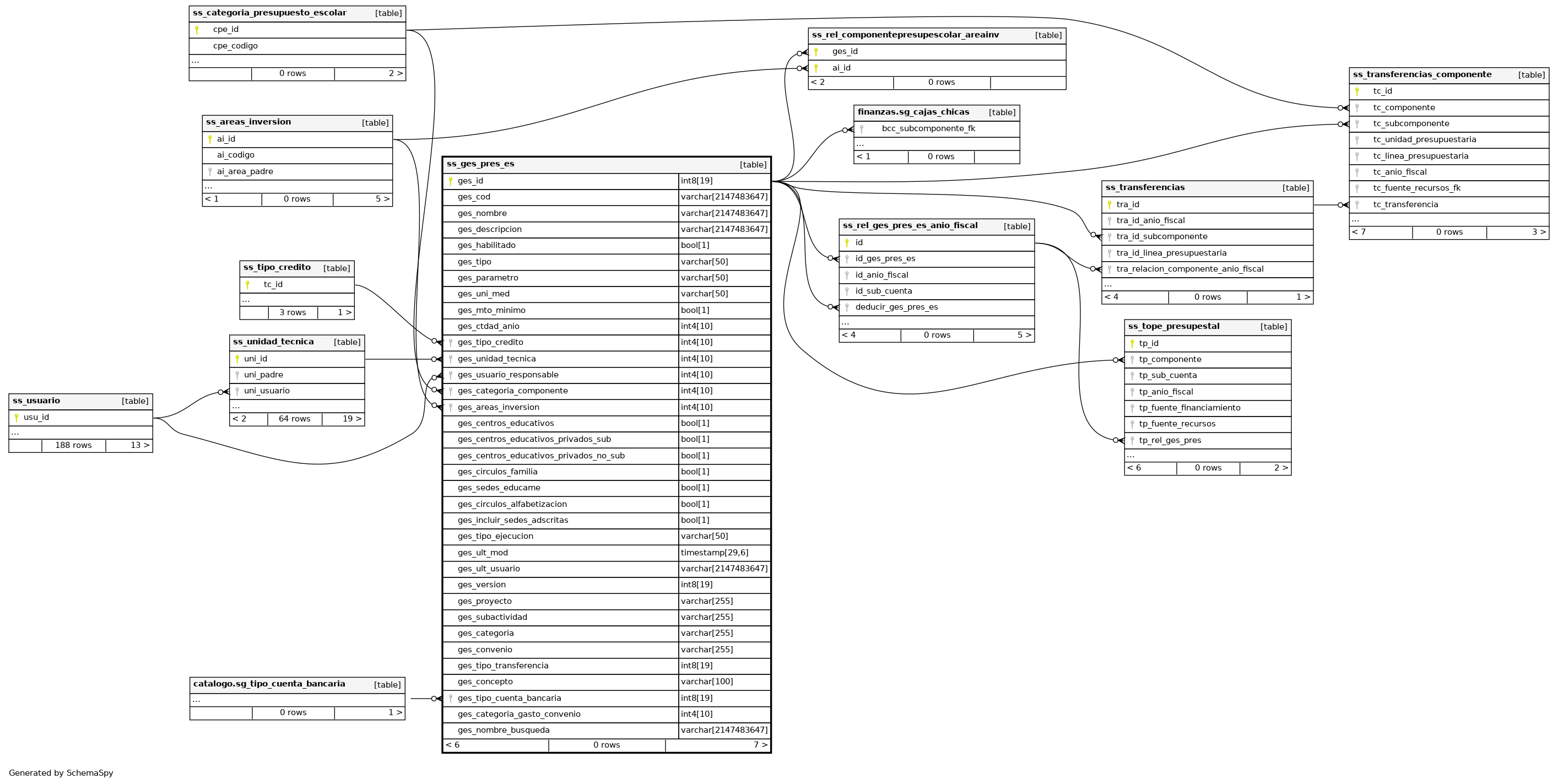Open the ss_transferencias_componente table title
The width and height of the screenshot is (1558, 784).
[1422, 75]
